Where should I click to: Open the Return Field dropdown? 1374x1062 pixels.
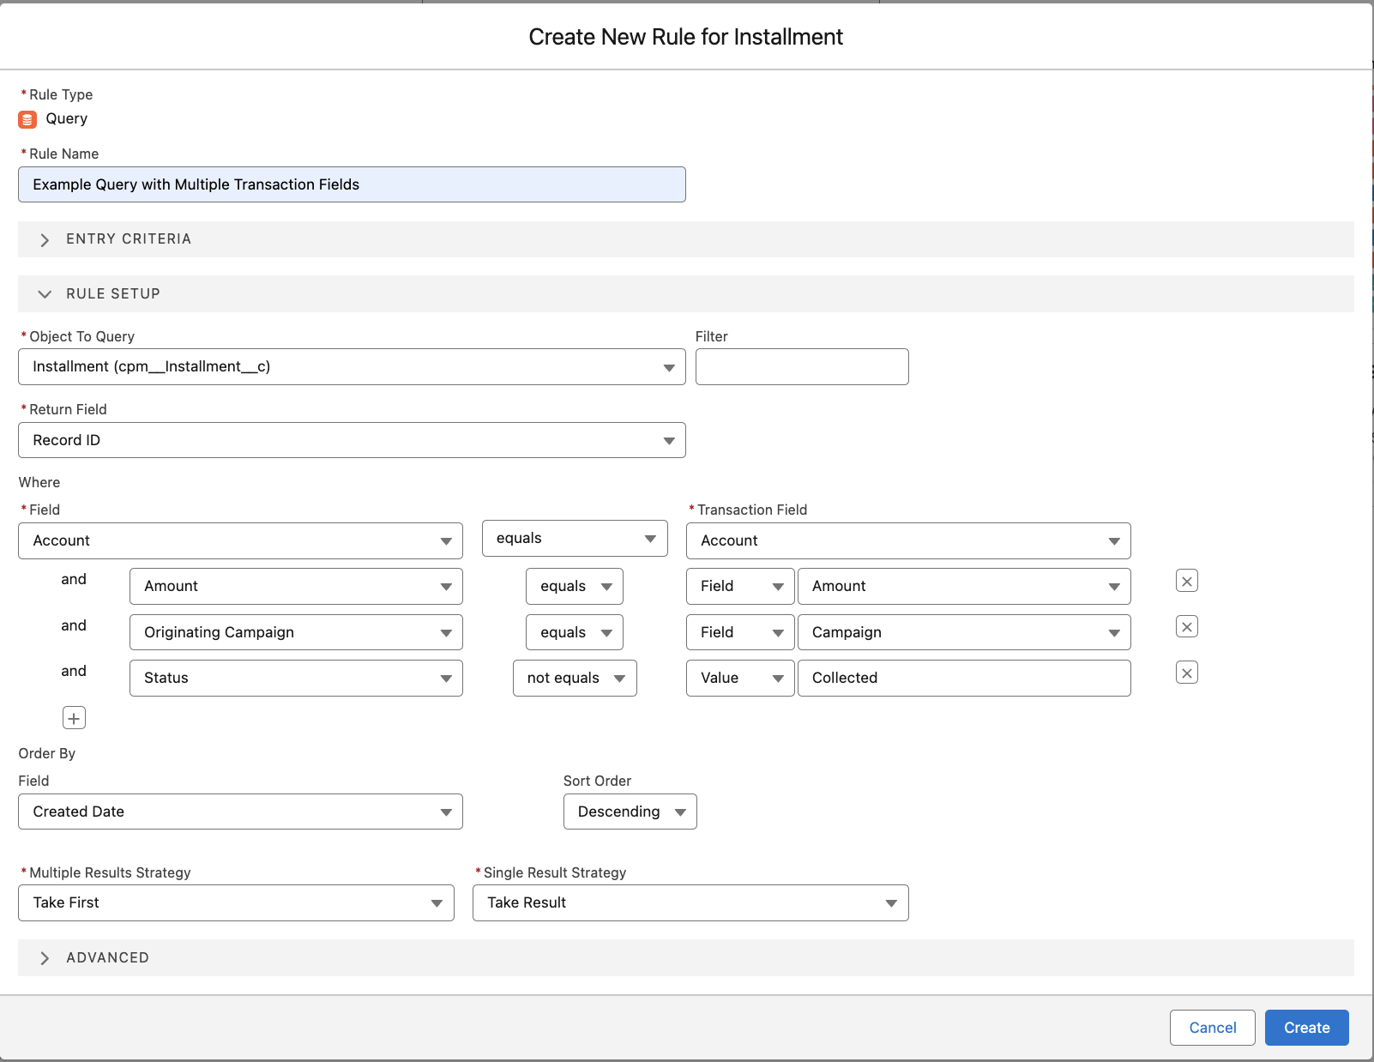coord(669,440)
